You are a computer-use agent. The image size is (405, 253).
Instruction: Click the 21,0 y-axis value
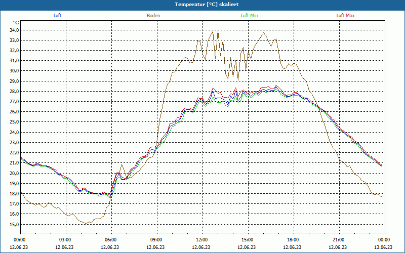point(14,163)
